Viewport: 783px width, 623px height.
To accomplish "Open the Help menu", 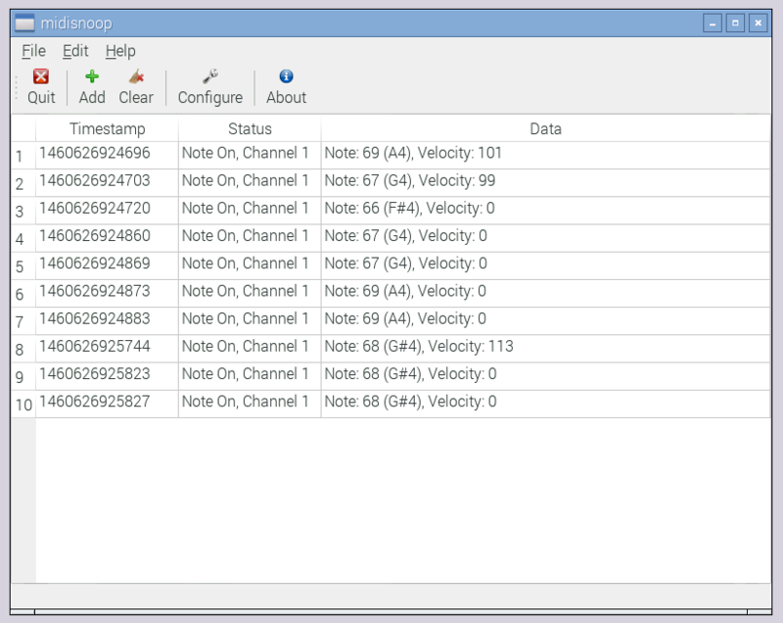I will click(120, 51).
